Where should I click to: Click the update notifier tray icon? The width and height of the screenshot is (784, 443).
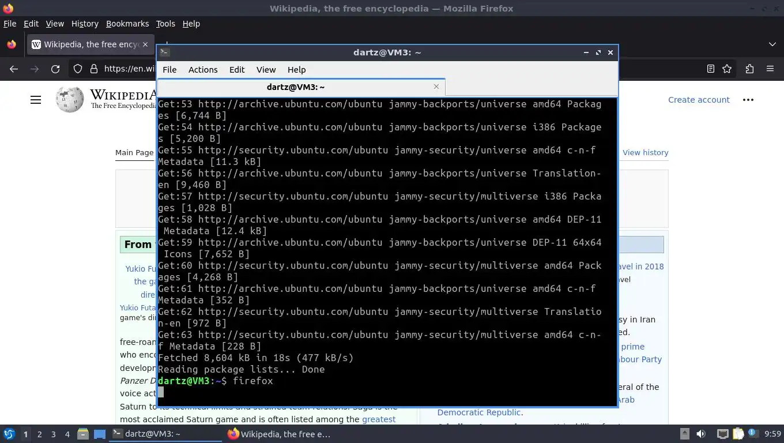point(752,433)
